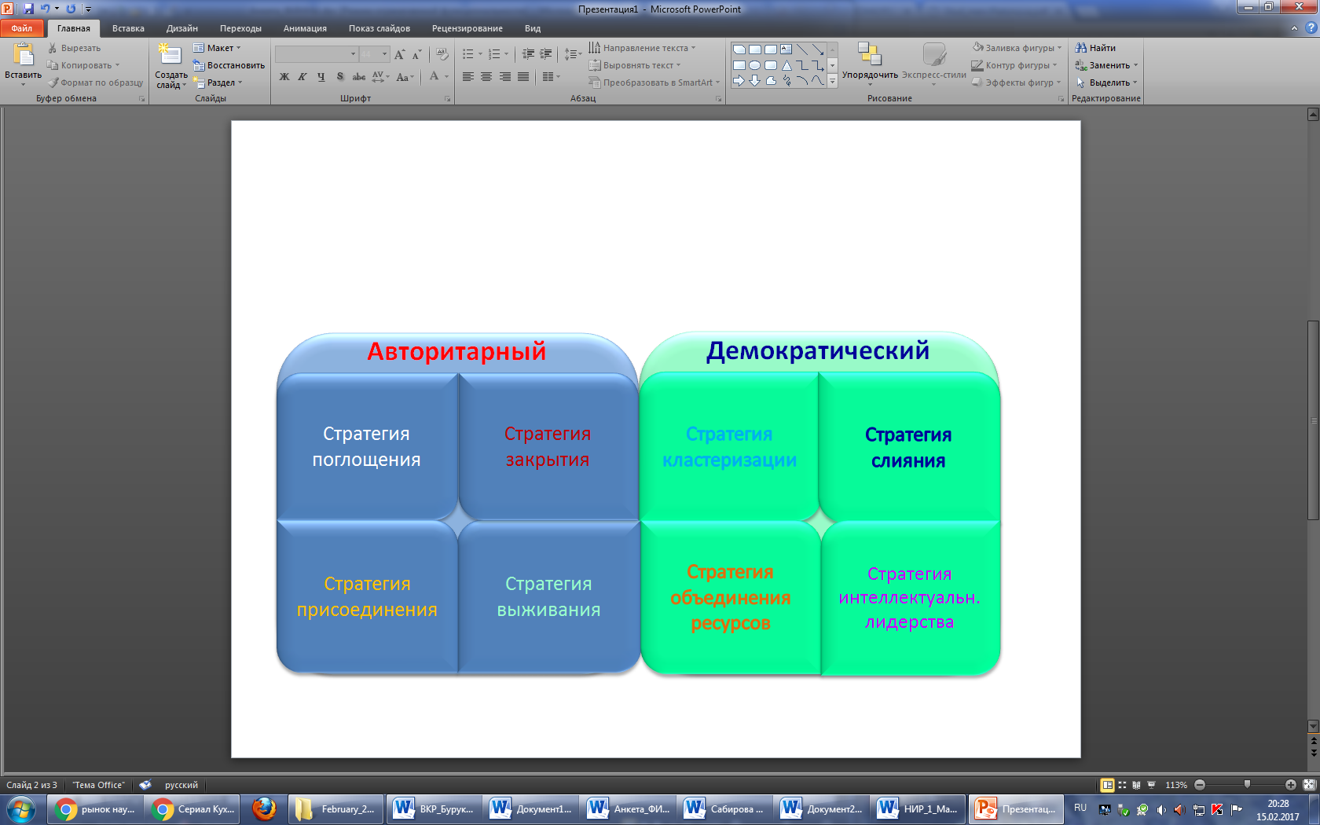Click the zoom slider handle
The image size is (1320, 825).
(x=1247, y=785)
